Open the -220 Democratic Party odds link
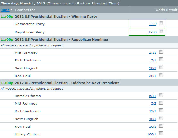The height and width of the screenshot is (138, 178). point(153,24)
